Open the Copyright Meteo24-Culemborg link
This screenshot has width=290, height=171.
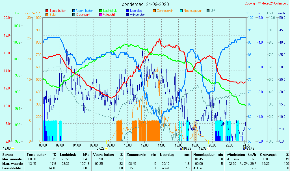[267, 3]
